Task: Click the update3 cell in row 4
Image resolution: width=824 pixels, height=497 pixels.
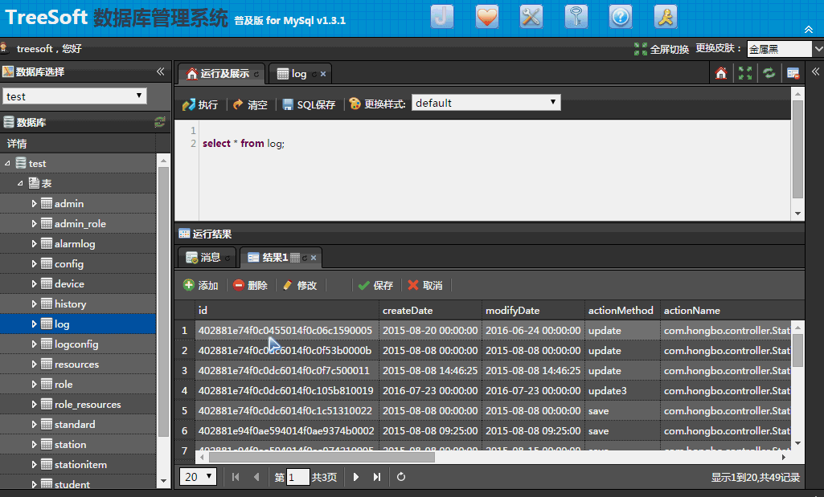Action: [x=623, y=390]
